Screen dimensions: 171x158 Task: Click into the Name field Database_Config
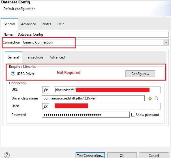coord(93,34)
